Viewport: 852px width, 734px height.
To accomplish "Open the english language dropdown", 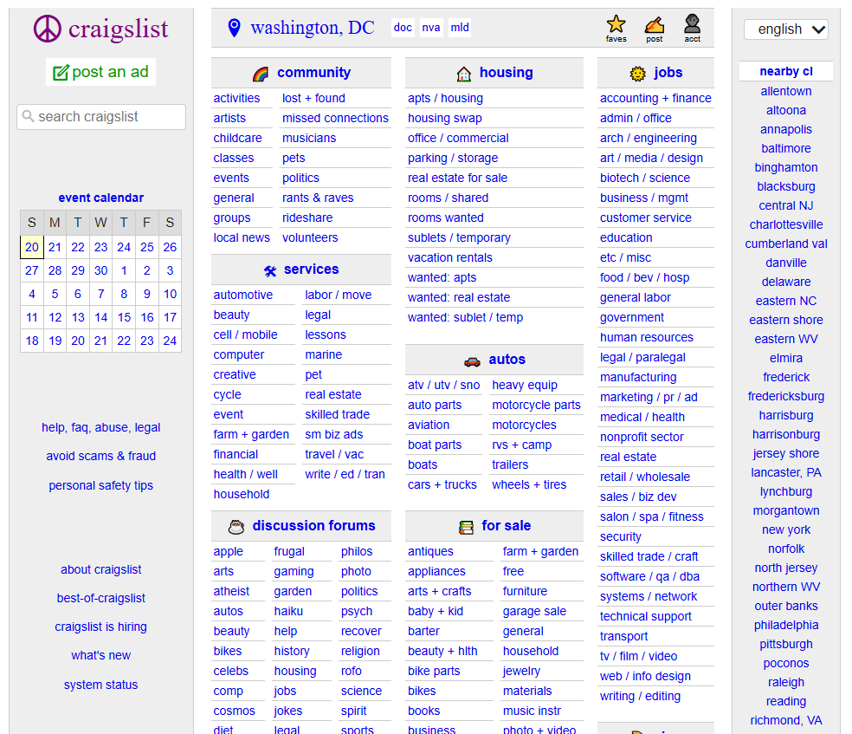I will coord(785,29).
